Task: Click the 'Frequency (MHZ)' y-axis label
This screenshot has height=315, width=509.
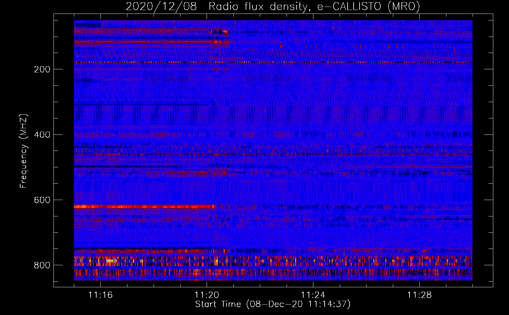Action: (24, 151)
